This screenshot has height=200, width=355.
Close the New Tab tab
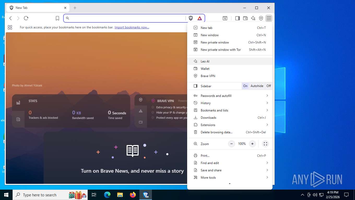[x=65, y=8]
